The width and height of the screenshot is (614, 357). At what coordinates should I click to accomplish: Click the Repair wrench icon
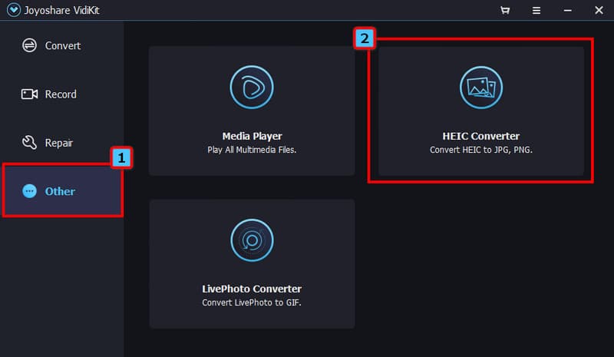29,142
